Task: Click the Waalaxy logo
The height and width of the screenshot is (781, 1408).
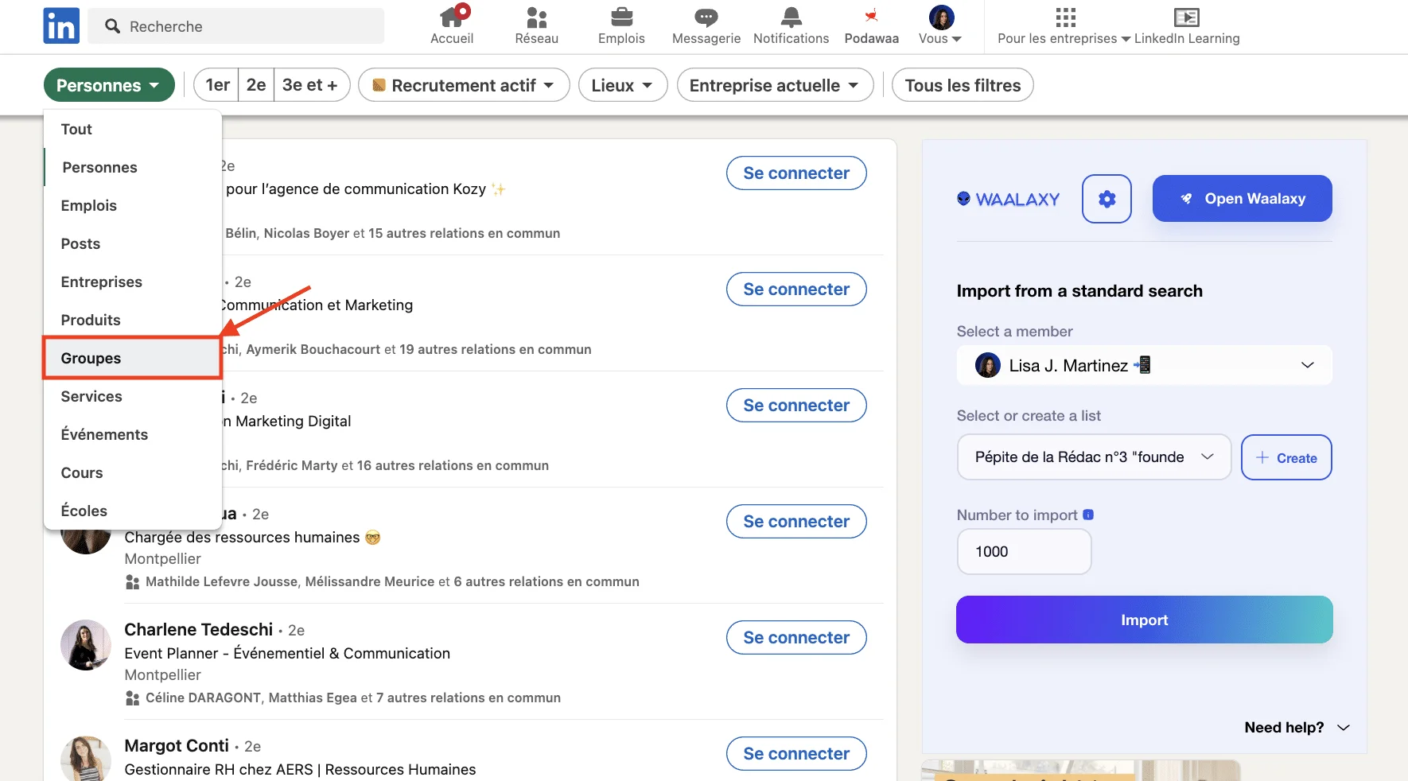Action: [x=1008, y=199]
